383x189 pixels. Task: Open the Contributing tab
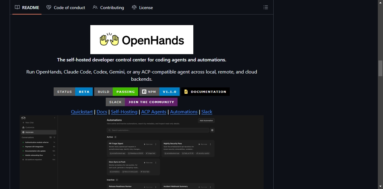coord(108,8)
